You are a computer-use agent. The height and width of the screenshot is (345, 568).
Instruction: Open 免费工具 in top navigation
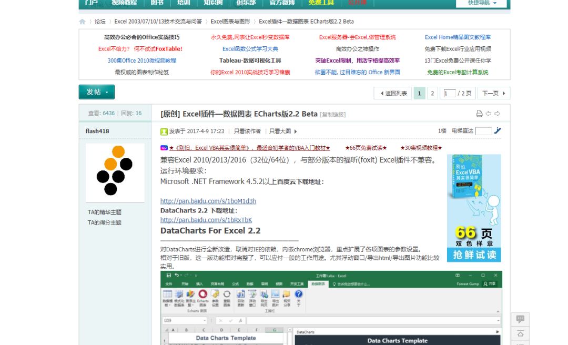(x=321, y=3)
